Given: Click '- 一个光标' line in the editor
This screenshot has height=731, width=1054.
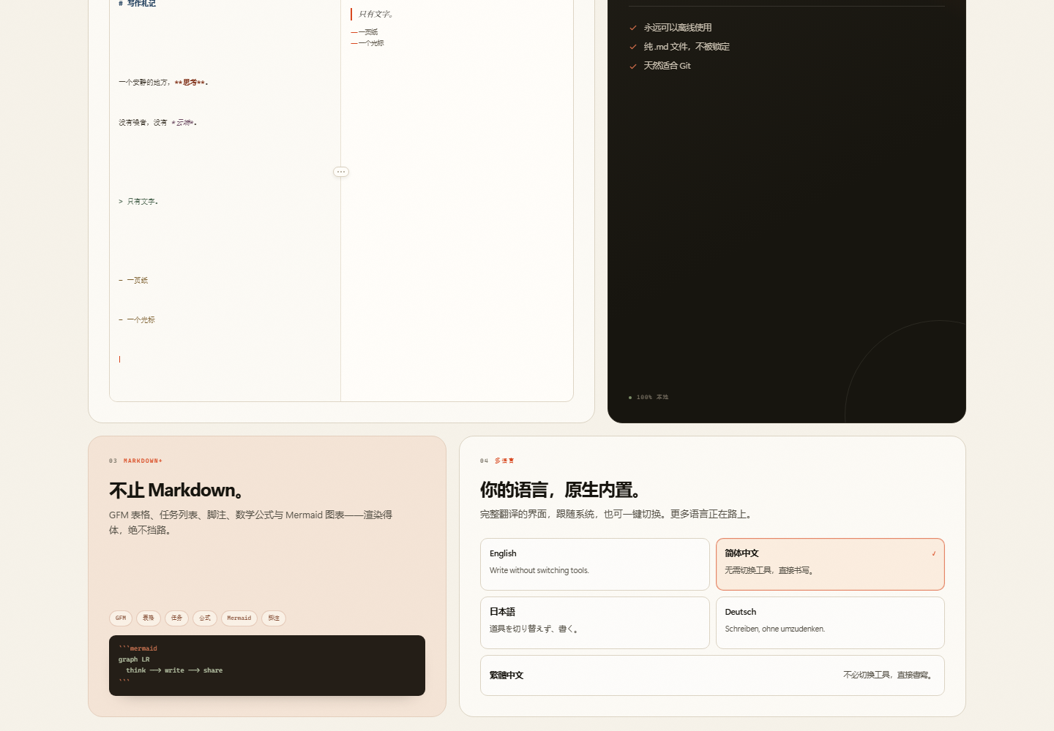Looking at the screenshot, I should coord(137,320).
